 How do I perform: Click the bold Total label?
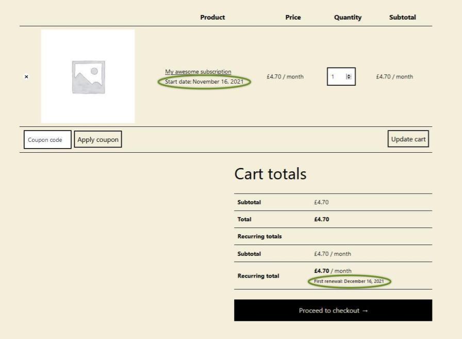(x=244, y=219)
